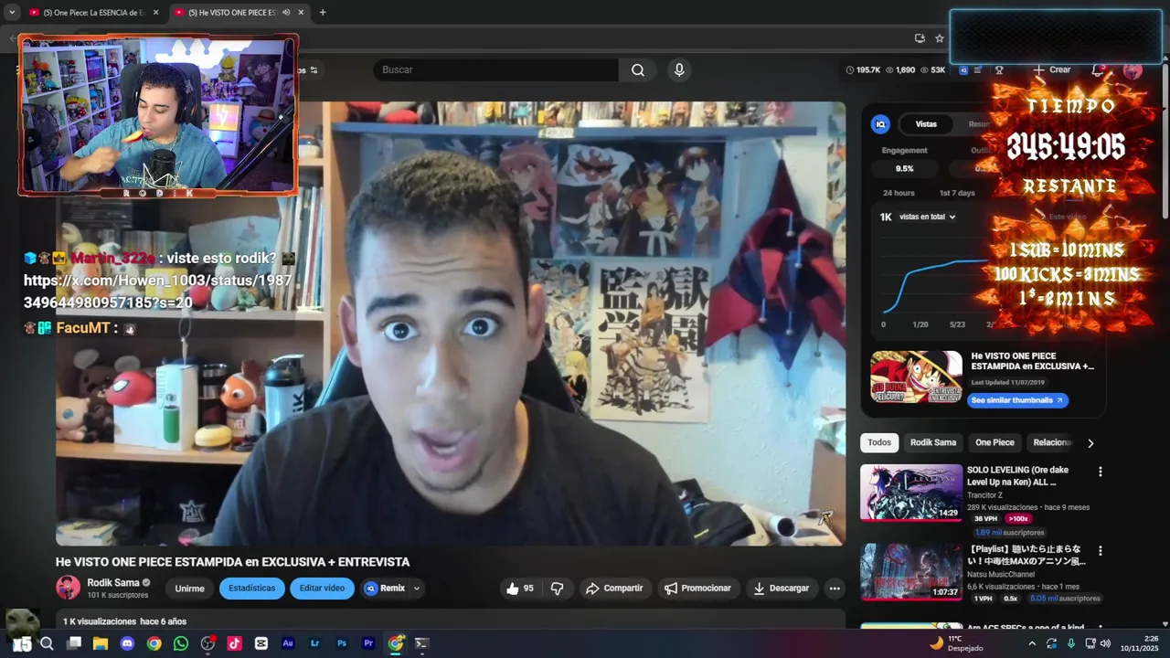Like the video with thumbs up
Screen dimensions: 1170x658
coord(520,589)
